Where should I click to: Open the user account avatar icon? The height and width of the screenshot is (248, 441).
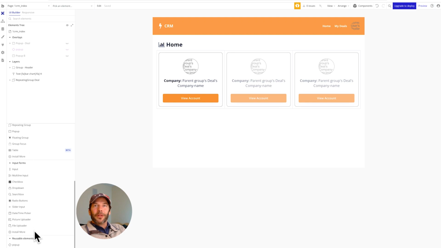click(x=438, y=6)
